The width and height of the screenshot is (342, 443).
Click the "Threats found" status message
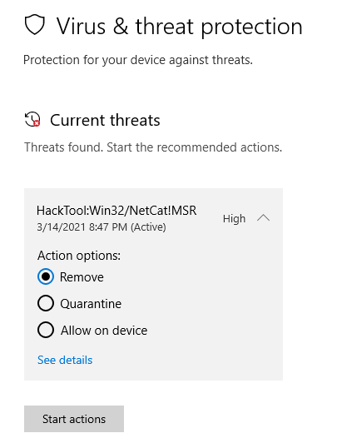point(153,147)
